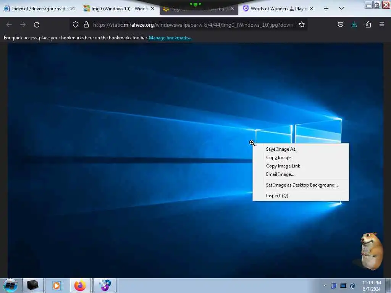Open the downloads panel
Viewport: 391px width, 293px height.
pos(354,24)
